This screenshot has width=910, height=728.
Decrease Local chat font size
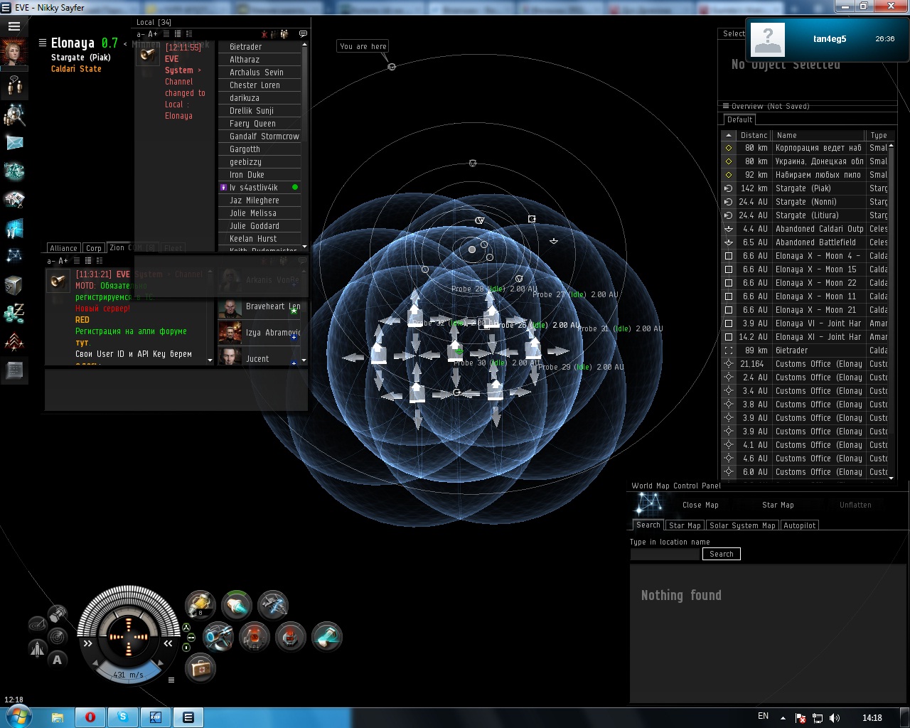[140, 34]
